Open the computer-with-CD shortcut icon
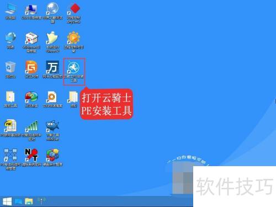 pos(31,9)
